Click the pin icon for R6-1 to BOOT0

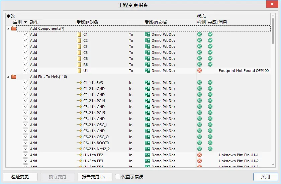point(79,143)
